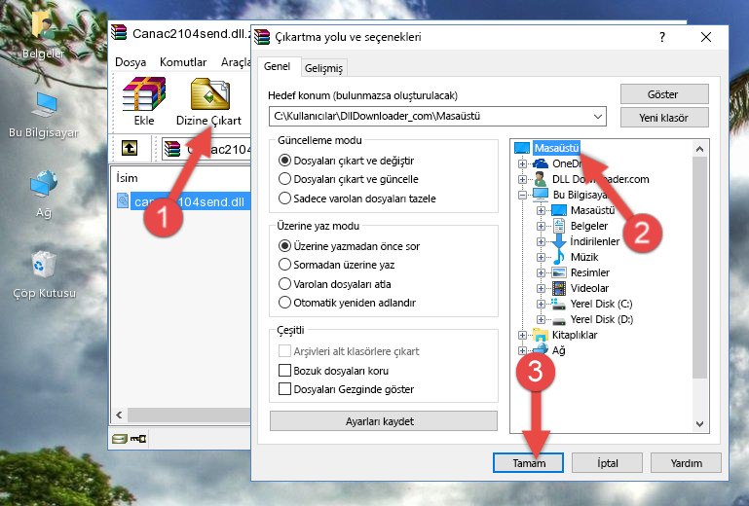Click the folder tree scroll down arrow
This screenshot has width=749, height=506.
tap(699, 424)
